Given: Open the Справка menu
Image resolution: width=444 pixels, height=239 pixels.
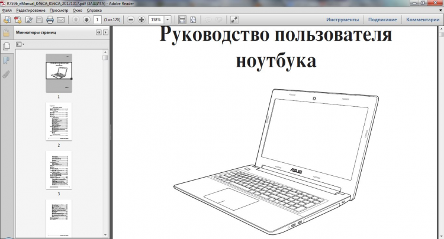Looking at the screenshot, I should click(x=94, y=11).
